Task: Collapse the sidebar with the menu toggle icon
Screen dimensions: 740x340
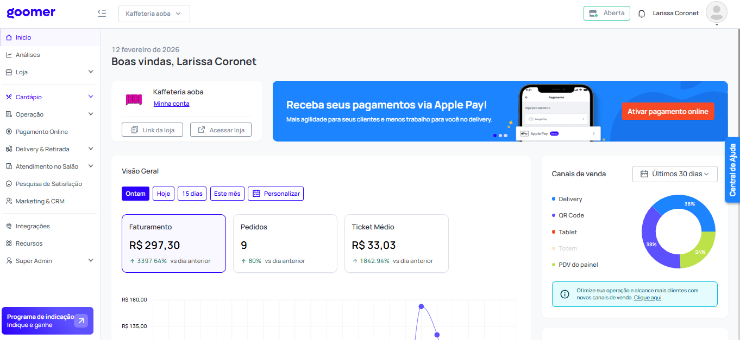Action: 102,13
